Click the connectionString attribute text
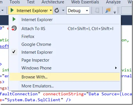This screenshot has height=105, width=133. click(x=63, y=94)
